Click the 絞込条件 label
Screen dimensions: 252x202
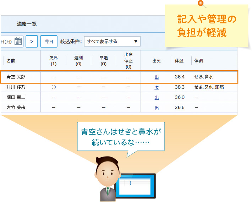pyautogui.click(x=71, y=42)
